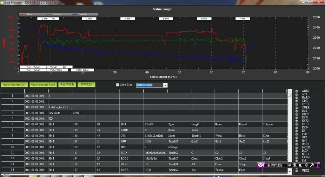Click the table scrollbar down arrow
325x177 pixels.
click(289, 171)
